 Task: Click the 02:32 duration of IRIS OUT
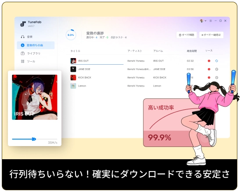pos(190,61)
